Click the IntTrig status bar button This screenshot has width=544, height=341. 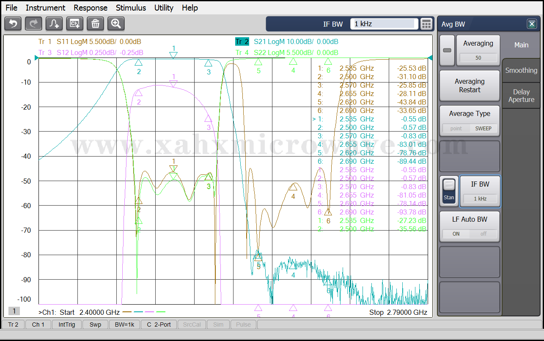(x=67, y=324)
